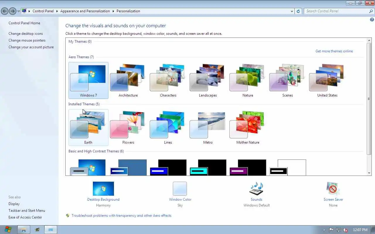Click the themes list scrollbar thumb
The height and width of the screenshot is (234, 375).
[x=369, y=99]
